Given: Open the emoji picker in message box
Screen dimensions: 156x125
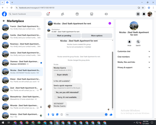Looking at the screenshot, I should click(106, 115).
